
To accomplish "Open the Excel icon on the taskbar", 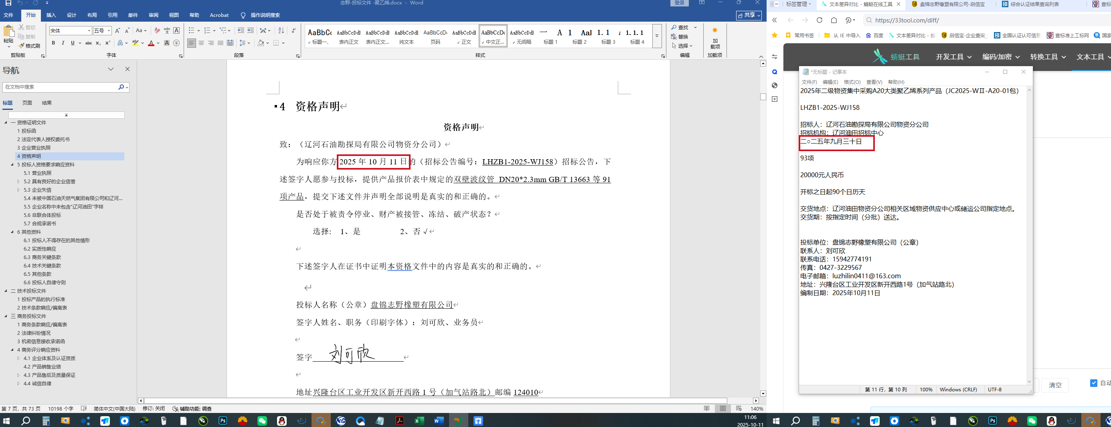I will [x=419, y=421].
